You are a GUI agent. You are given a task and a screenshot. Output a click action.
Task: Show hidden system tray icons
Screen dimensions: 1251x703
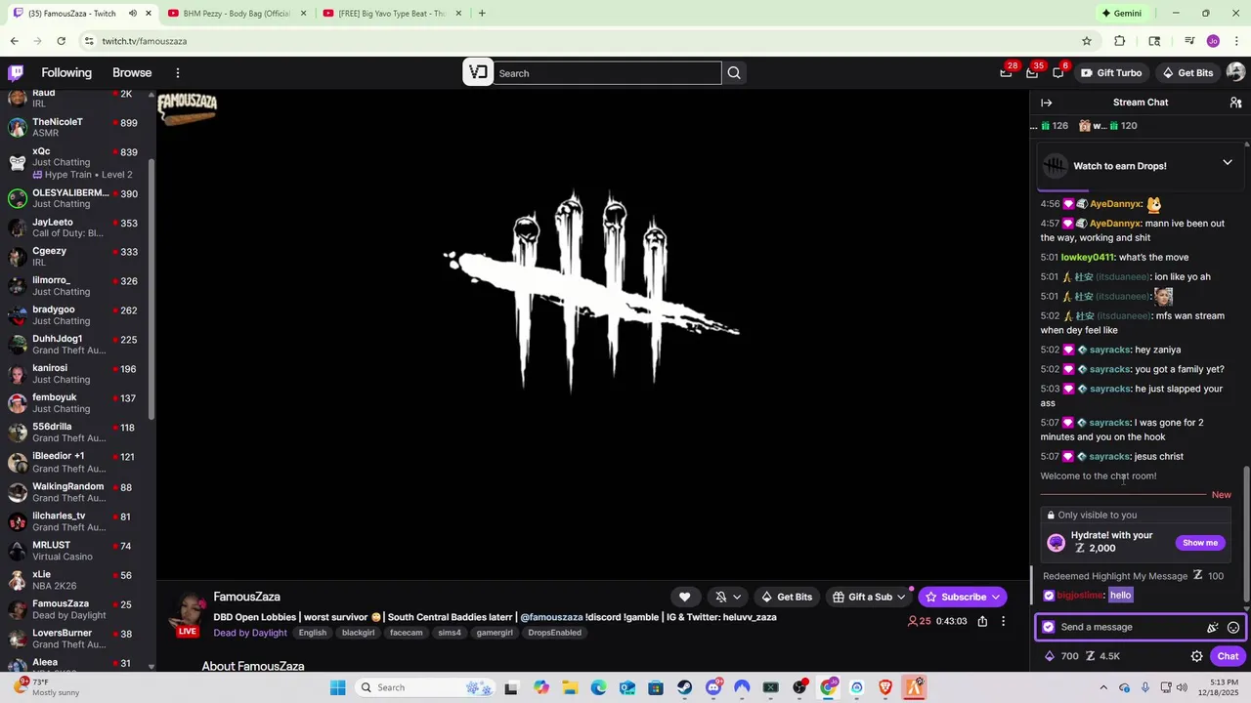click(x=1105, y=687)
